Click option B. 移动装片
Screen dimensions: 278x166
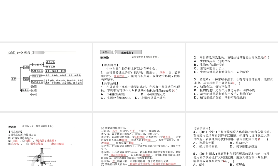239,143
